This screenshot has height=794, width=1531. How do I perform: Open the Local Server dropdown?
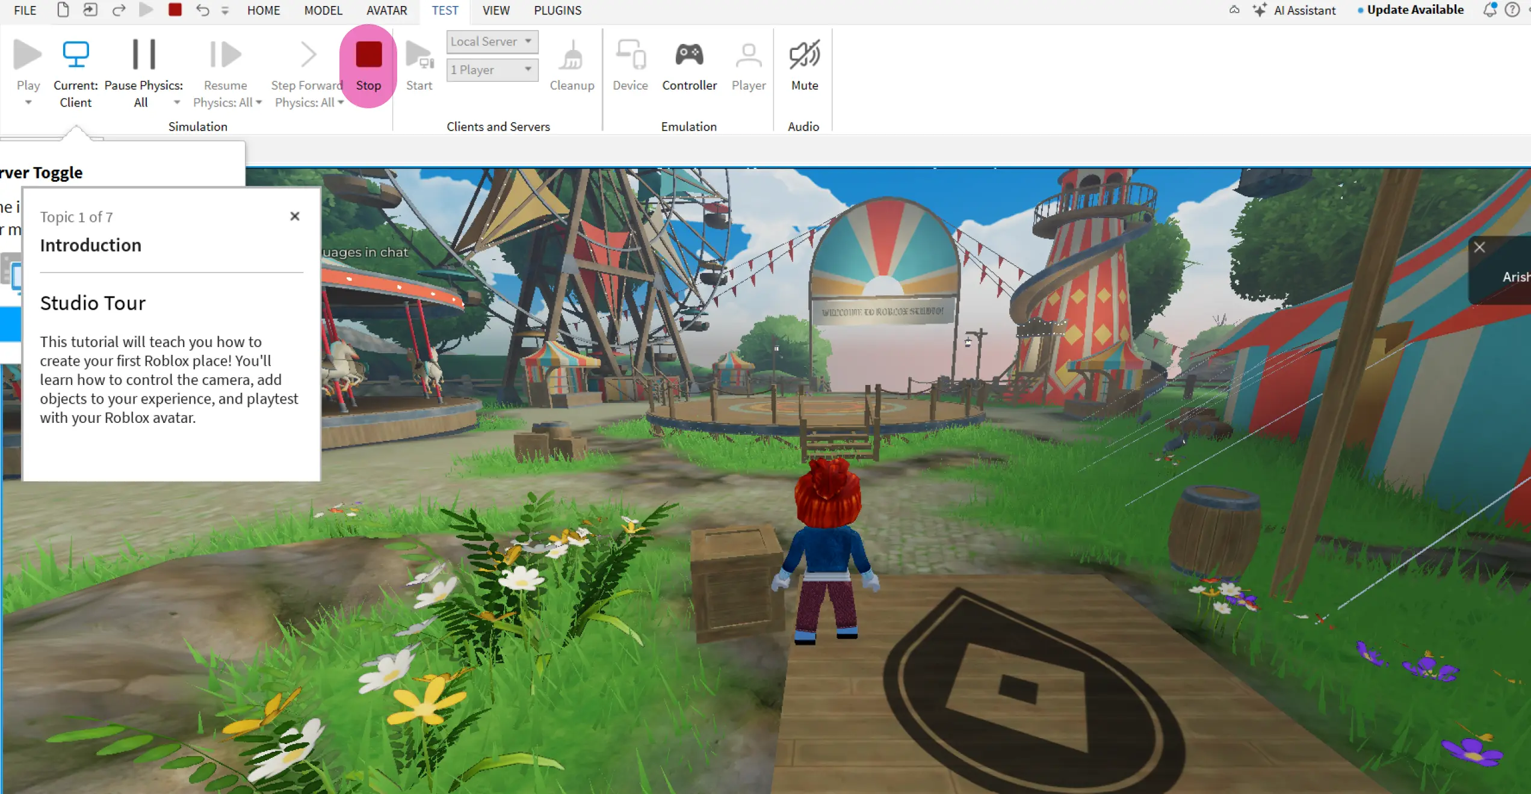(492, 42)
